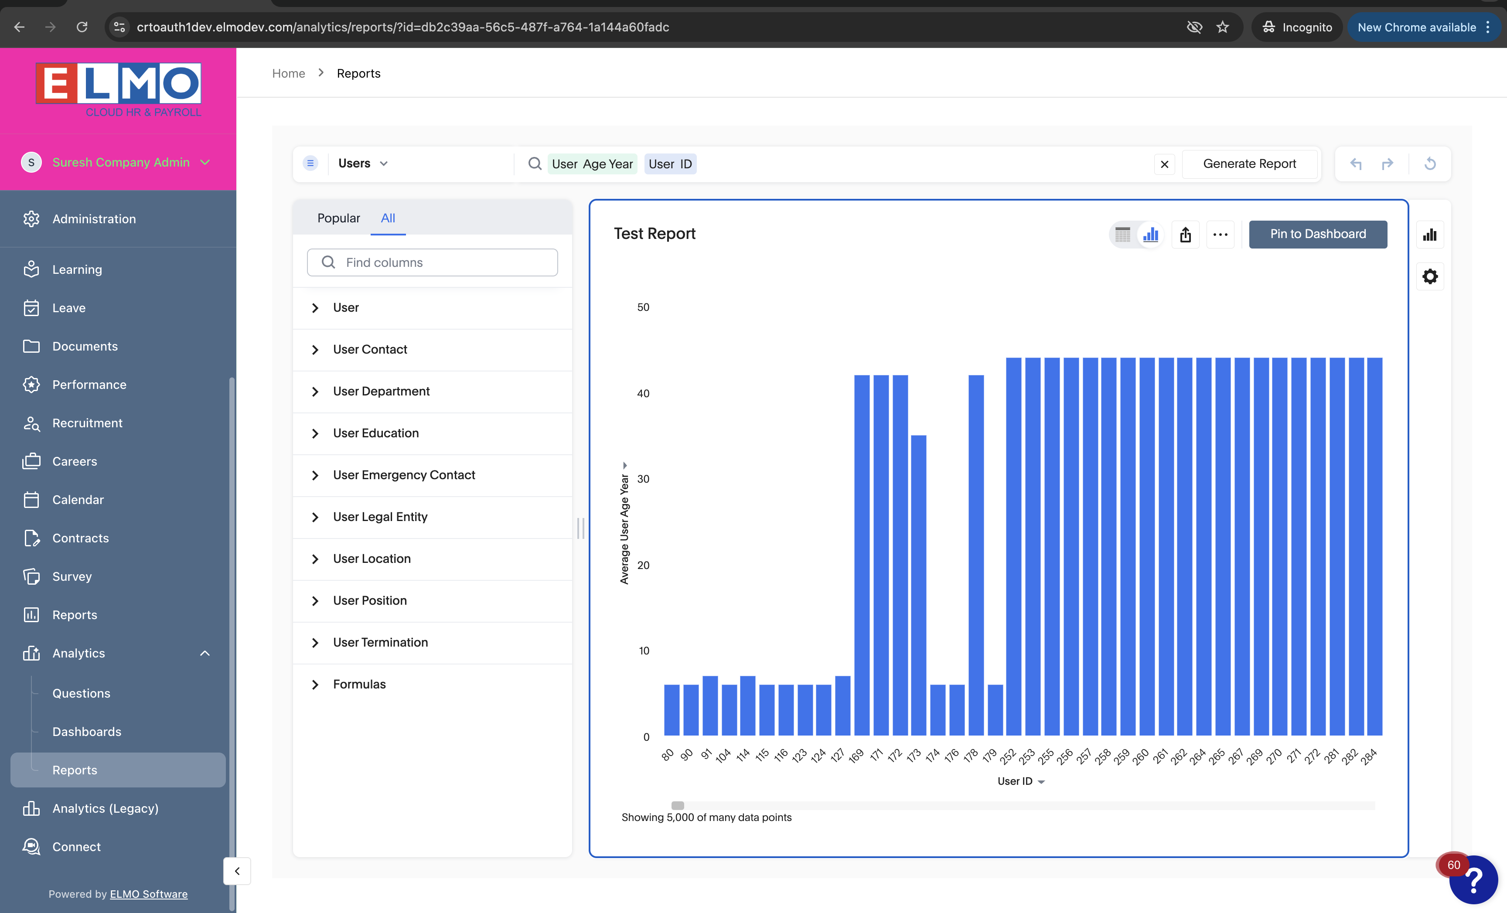Clear the search query with the X button
The width and height of the screenshot is (1507, 913).
(1165, 164)
